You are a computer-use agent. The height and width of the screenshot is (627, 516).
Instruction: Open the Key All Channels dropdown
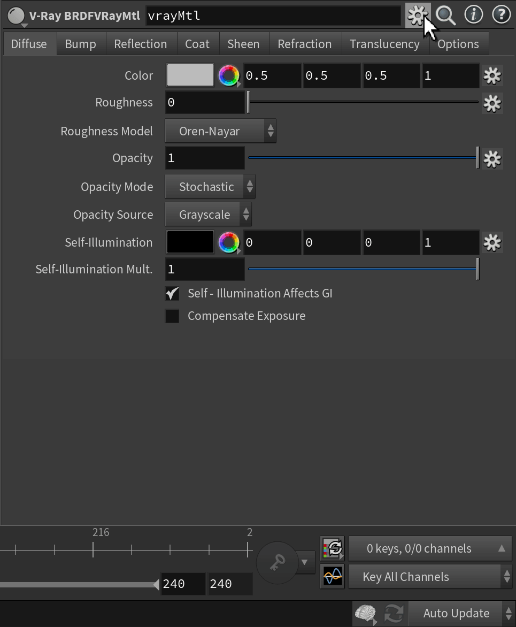(430, 576)
